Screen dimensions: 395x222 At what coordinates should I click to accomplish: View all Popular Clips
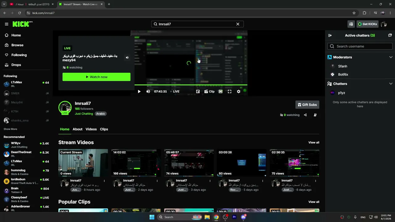(314, 202)
